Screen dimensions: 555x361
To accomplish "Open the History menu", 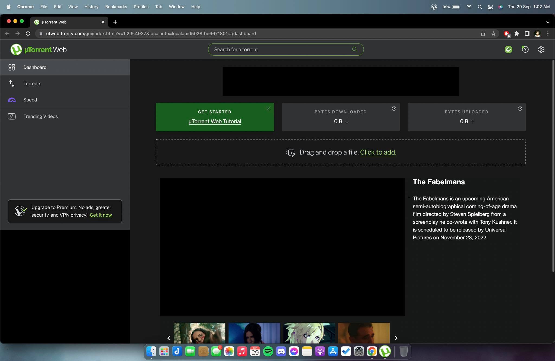I will [x=91, y=7].
